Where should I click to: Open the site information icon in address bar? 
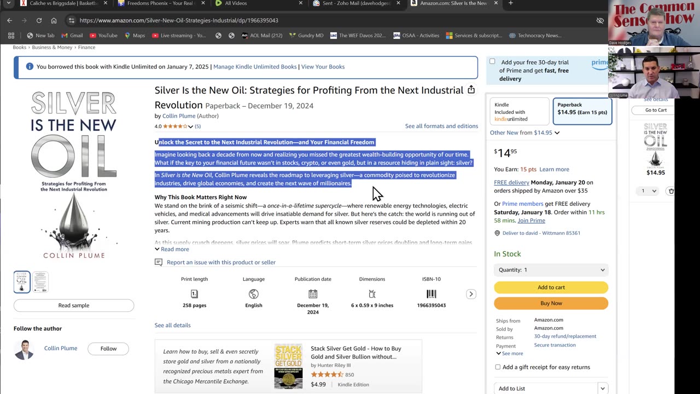click(71, 20)
